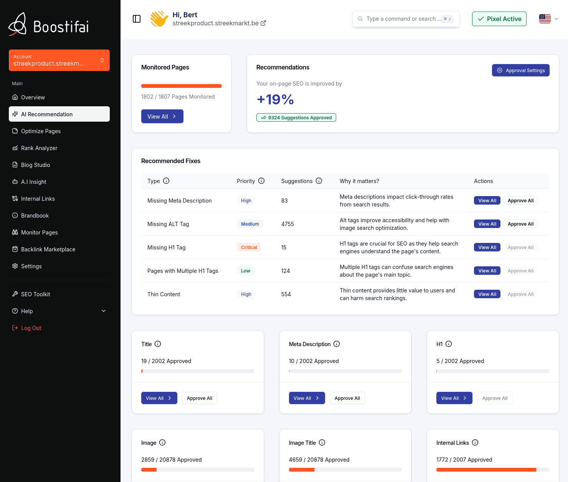Viewport: 568px width, 482px height.
Task: Open Settings in sidebar
Action: (x=59, y=266)
